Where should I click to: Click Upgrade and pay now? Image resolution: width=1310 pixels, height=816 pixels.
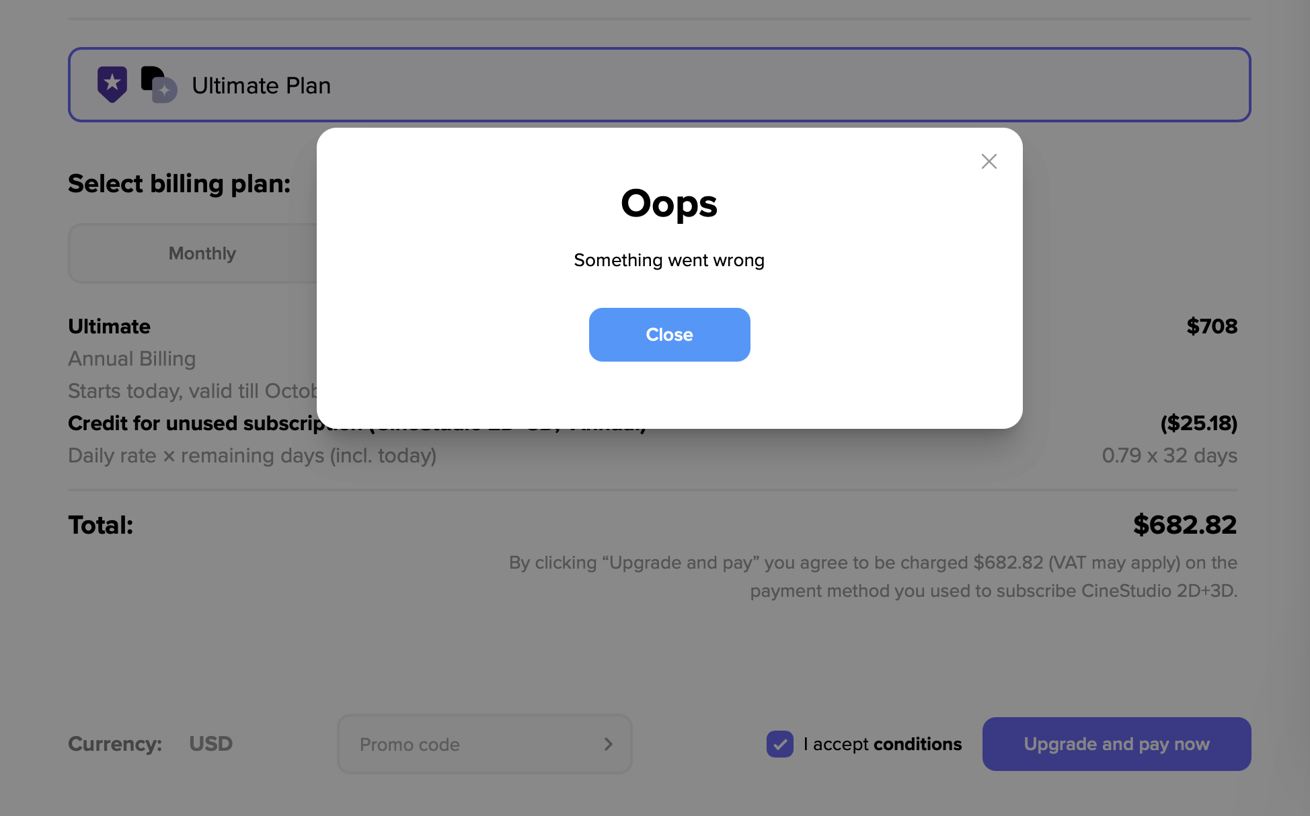[1116, 744]
